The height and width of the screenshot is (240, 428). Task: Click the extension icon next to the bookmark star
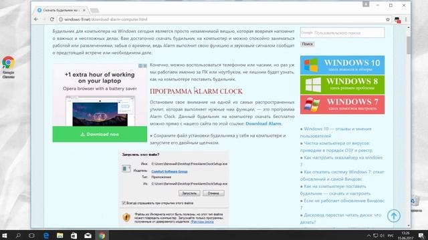click(x=397, y=19)
